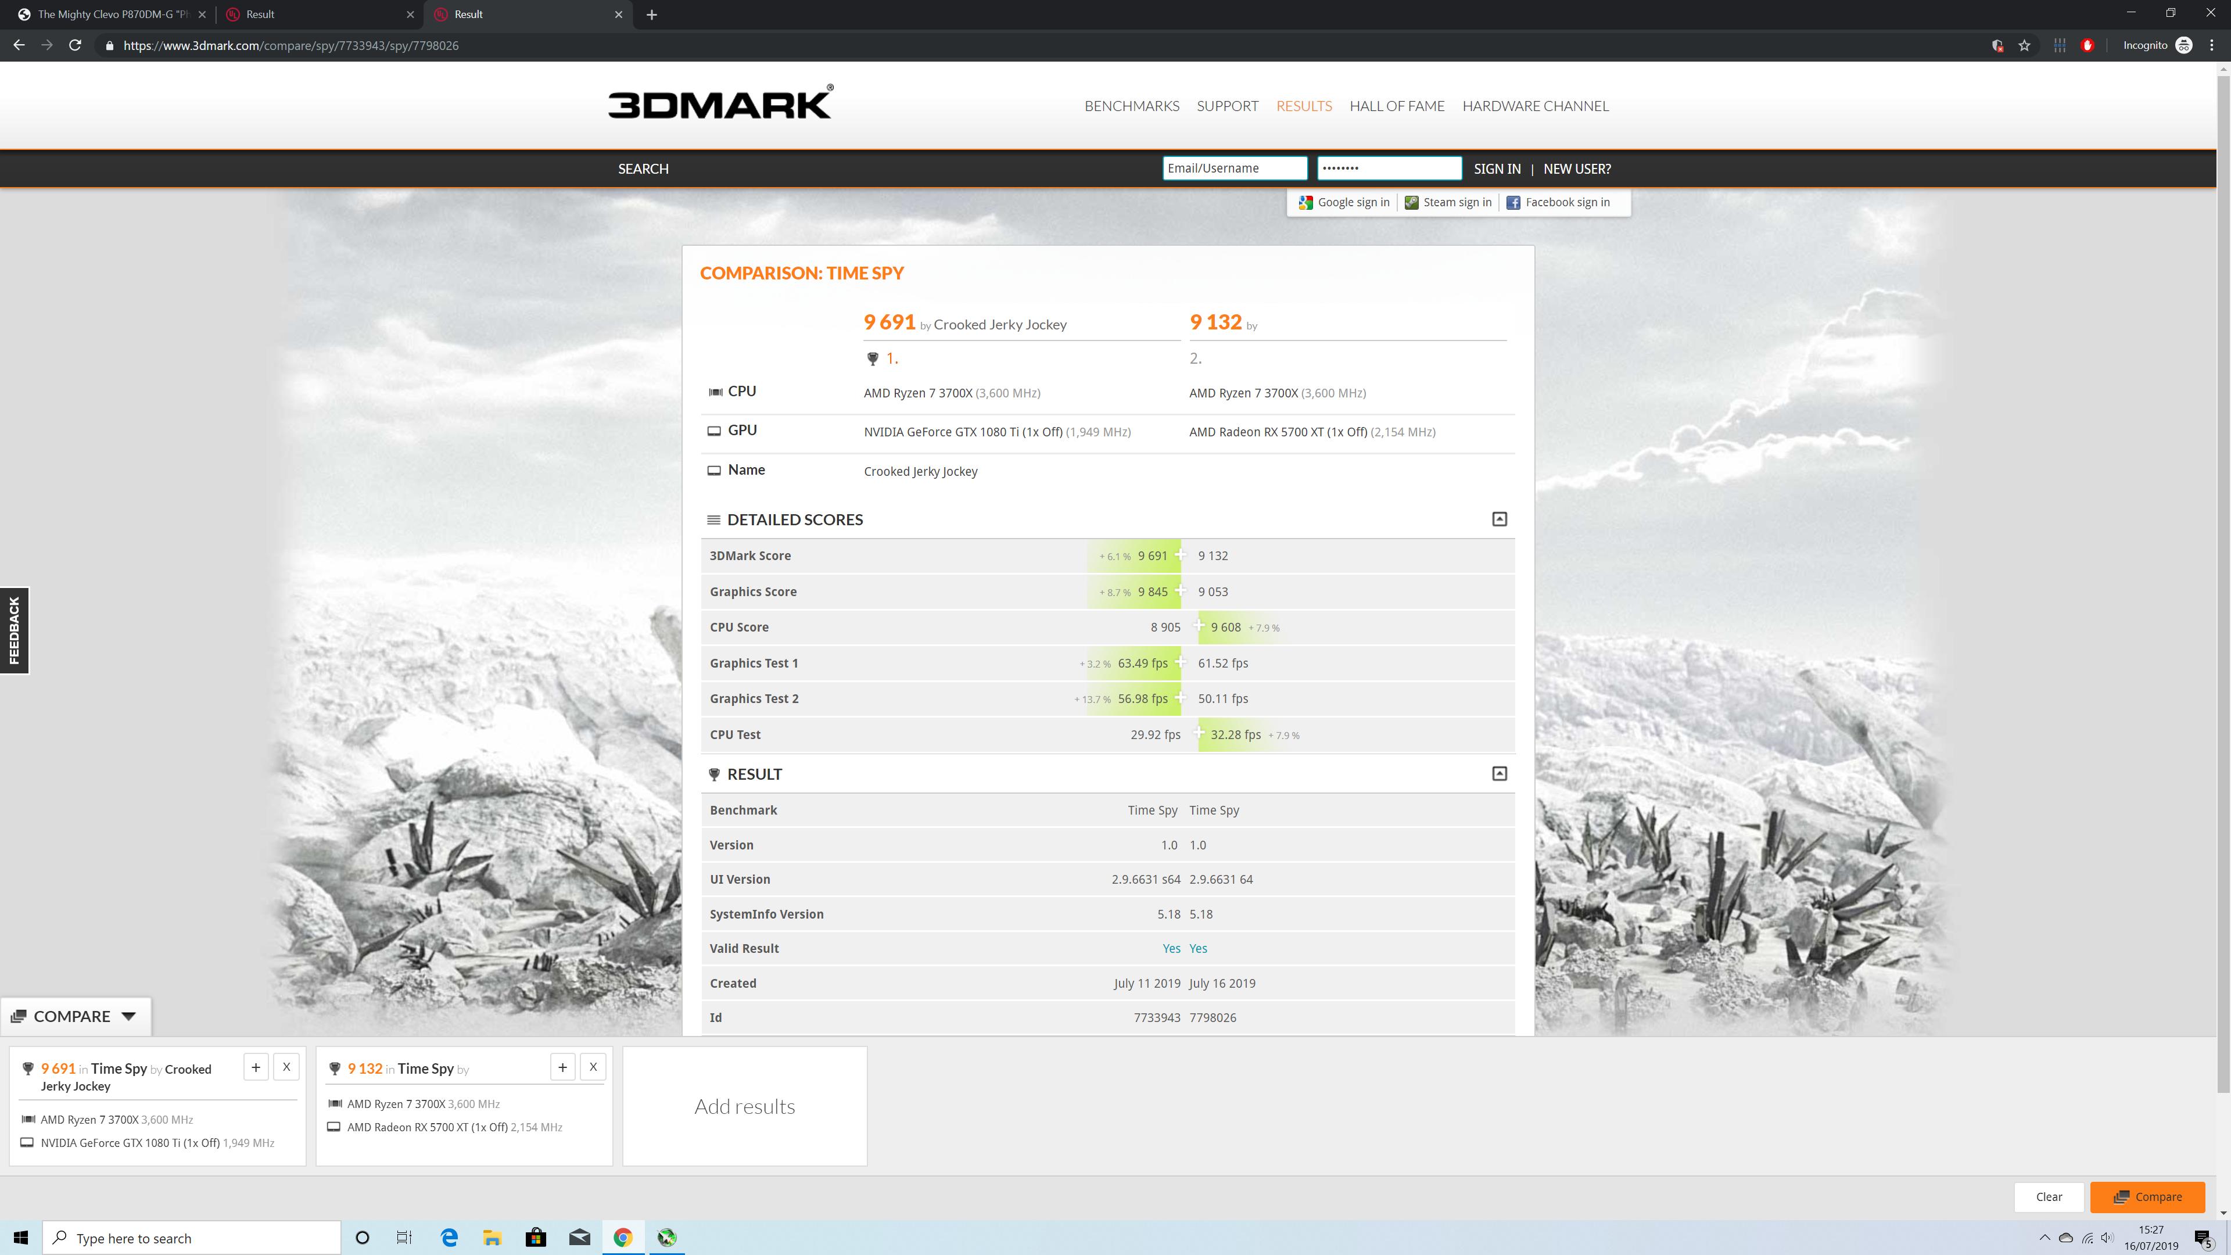Collapse the DETAILED SCORES section

(1499, 519)
